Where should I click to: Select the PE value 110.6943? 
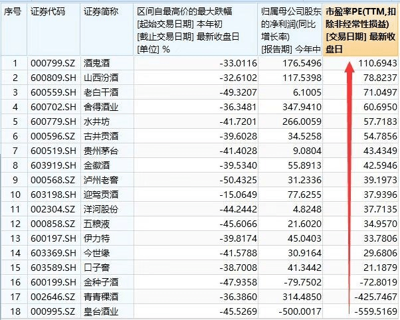pos(373,63)
